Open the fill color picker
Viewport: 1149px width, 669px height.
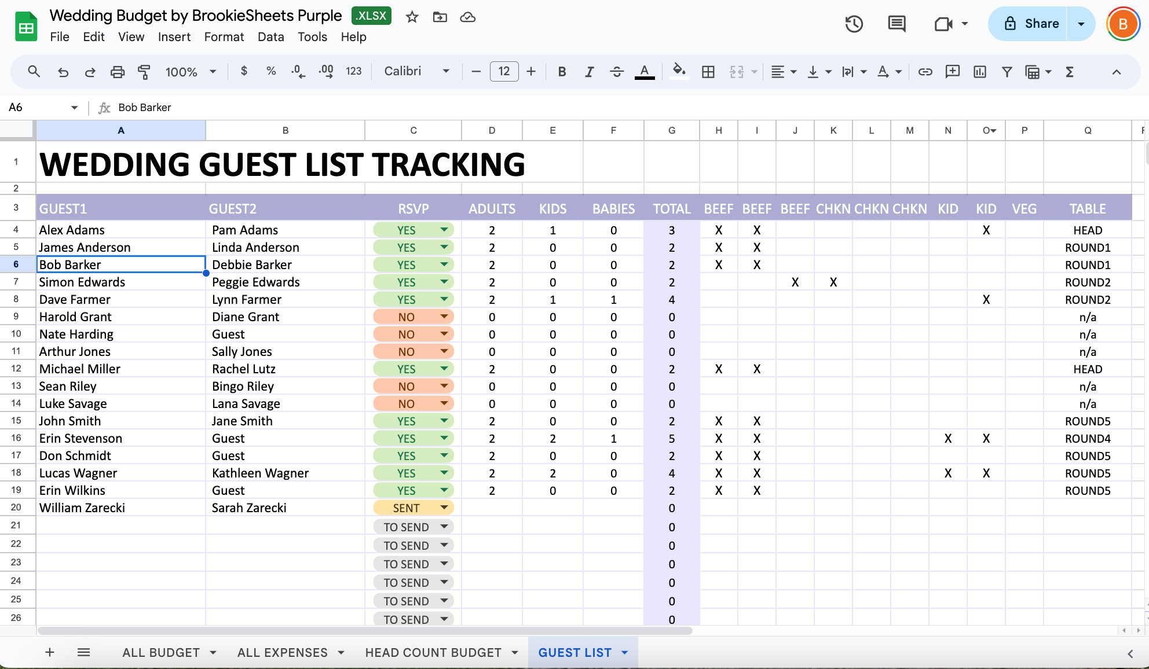click(679, 72)
